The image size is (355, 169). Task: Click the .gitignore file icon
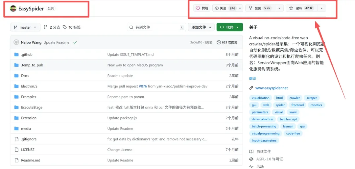16,139
